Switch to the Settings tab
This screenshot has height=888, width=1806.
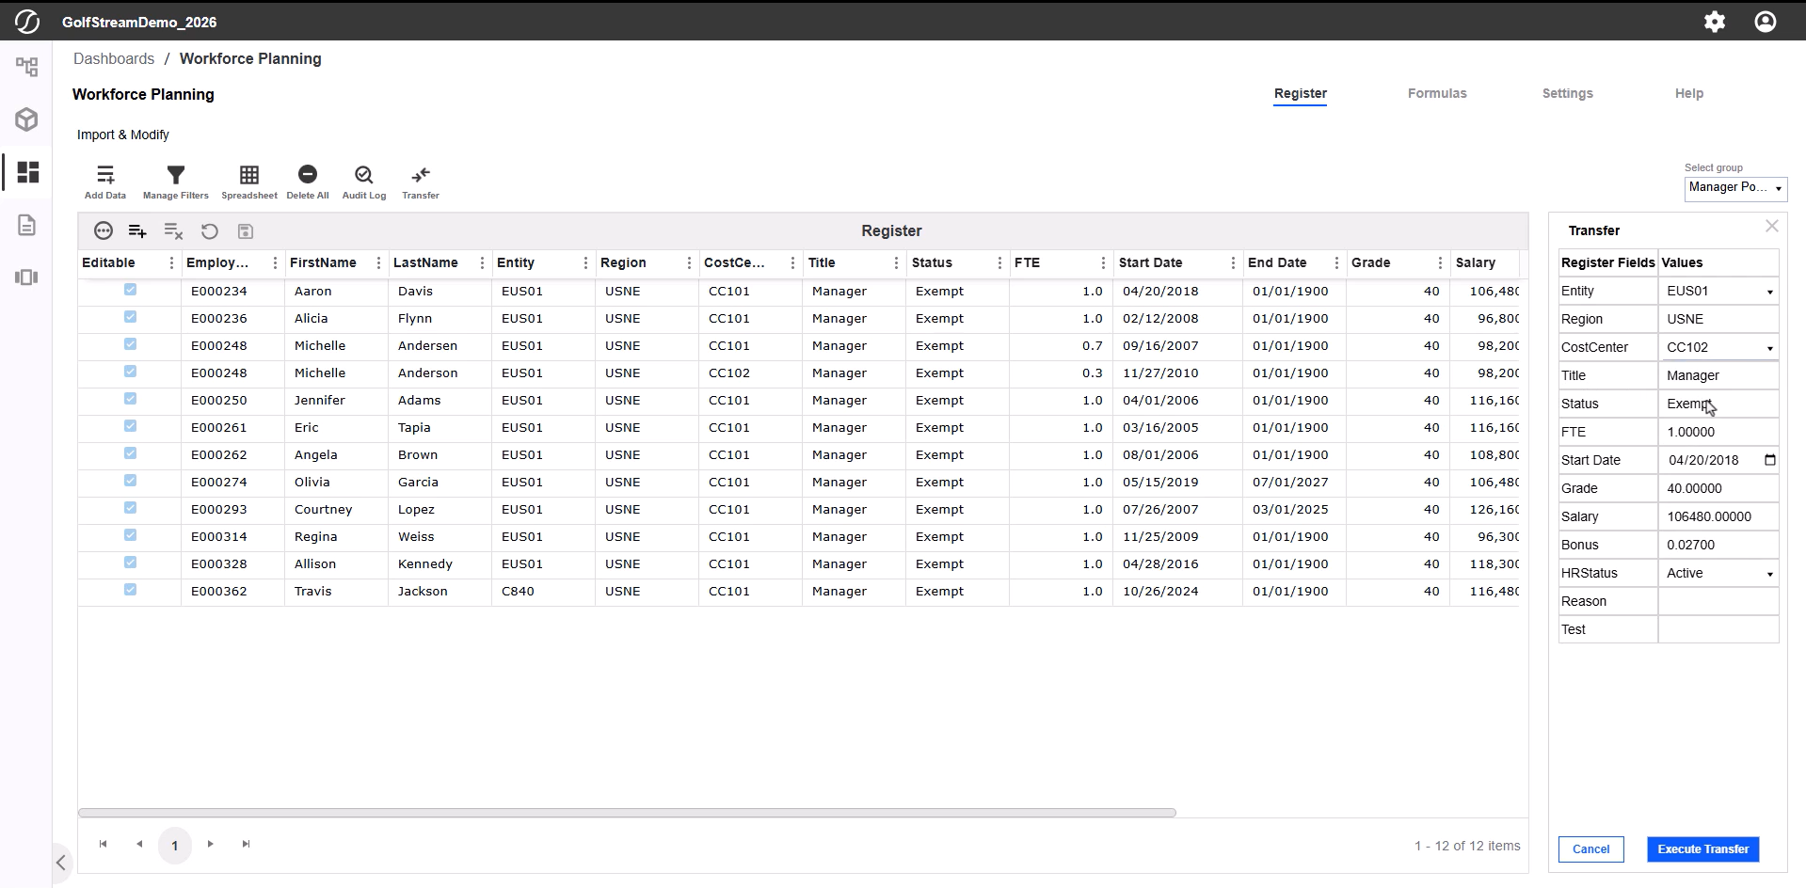click(1567, 94)
